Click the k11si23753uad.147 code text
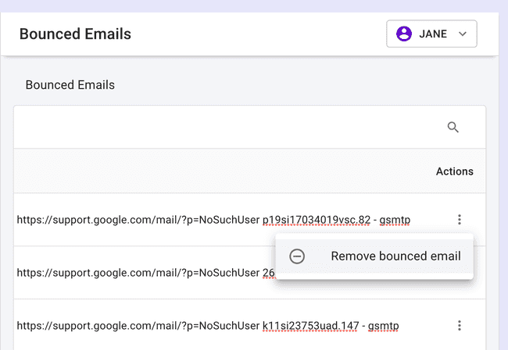Screen dimensions: 508x350 point(310,325)
